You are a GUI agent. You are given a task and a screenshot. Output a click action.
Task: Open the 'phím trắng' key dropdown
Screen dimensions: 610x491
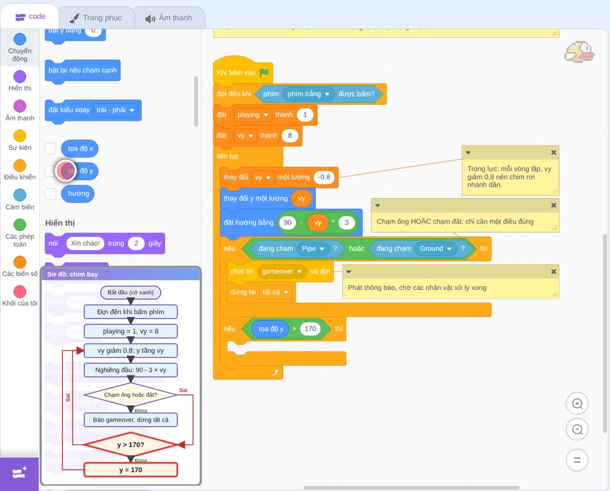point(309,94)
